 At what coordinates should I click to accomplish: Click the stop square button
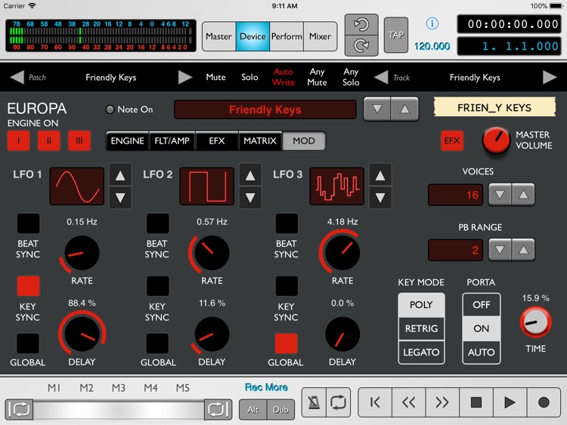[x=476, y=402]
